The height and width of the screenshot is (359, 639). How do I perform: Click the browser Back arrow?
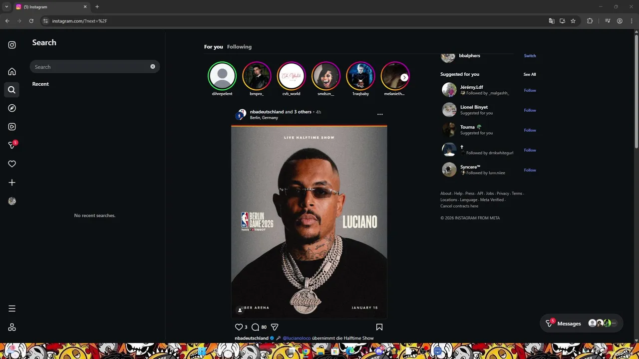[7, 21]
